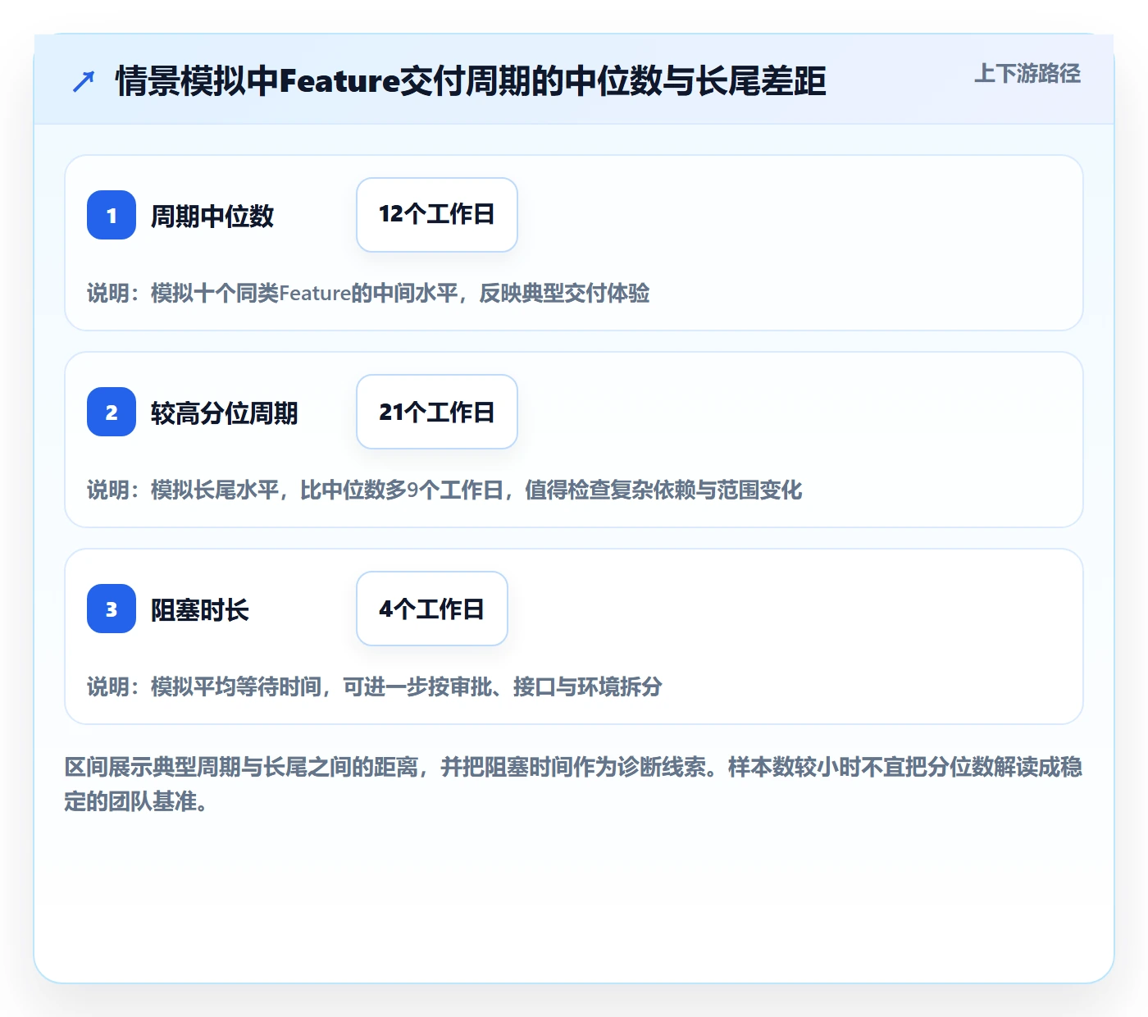
Task: Click the 较高分位周期 label
Action: (225, 413)
